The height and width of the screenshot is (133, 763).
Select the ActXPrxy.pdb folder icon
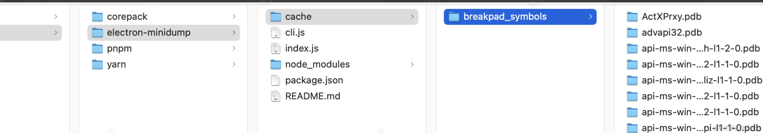(632, 17)
